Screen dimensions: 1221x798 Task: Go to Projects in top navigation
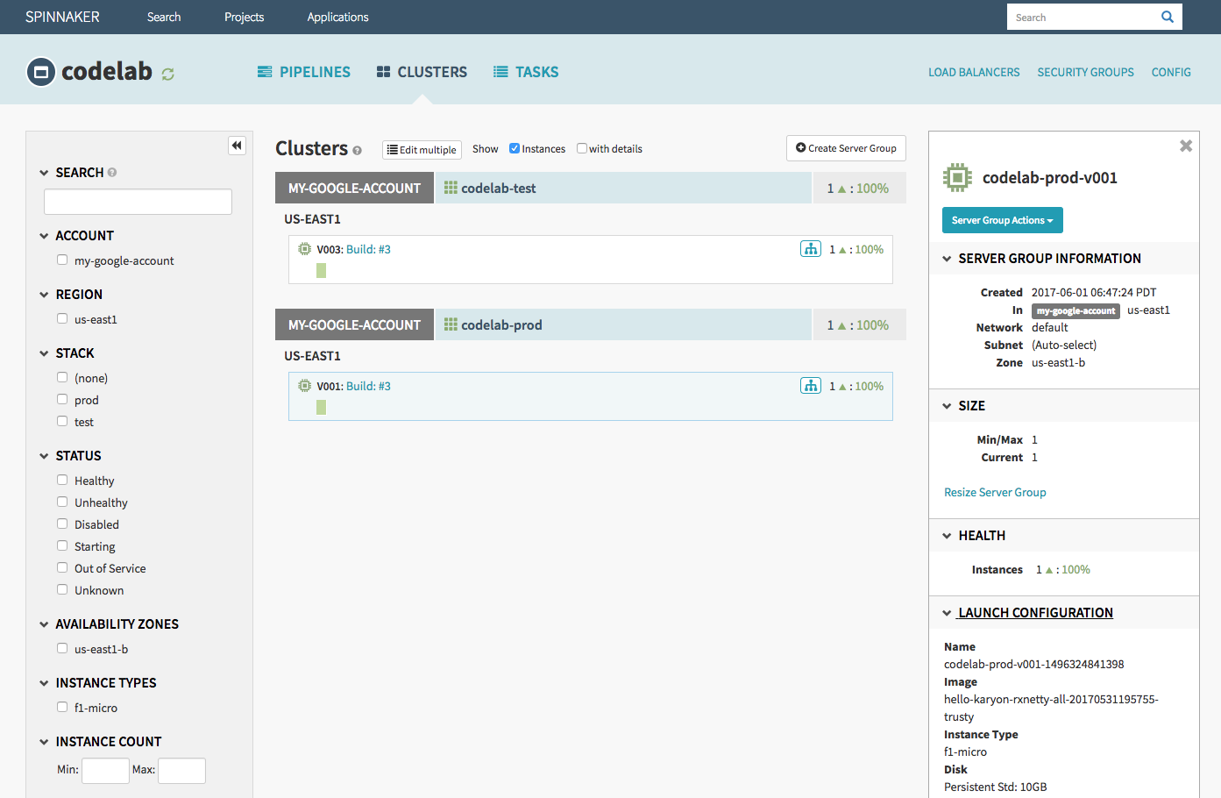click(244, 17)
